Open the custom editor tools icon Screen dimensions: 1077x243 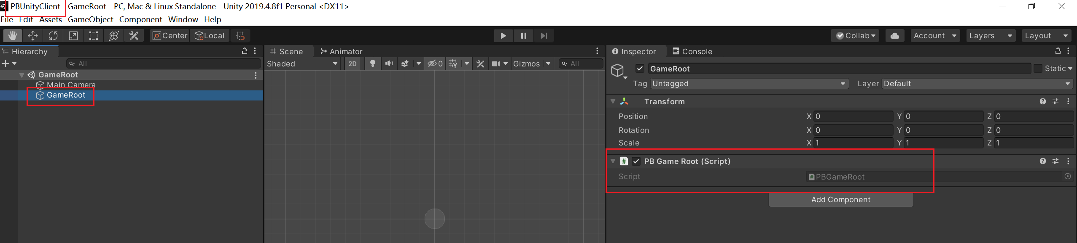coord(134,36)
